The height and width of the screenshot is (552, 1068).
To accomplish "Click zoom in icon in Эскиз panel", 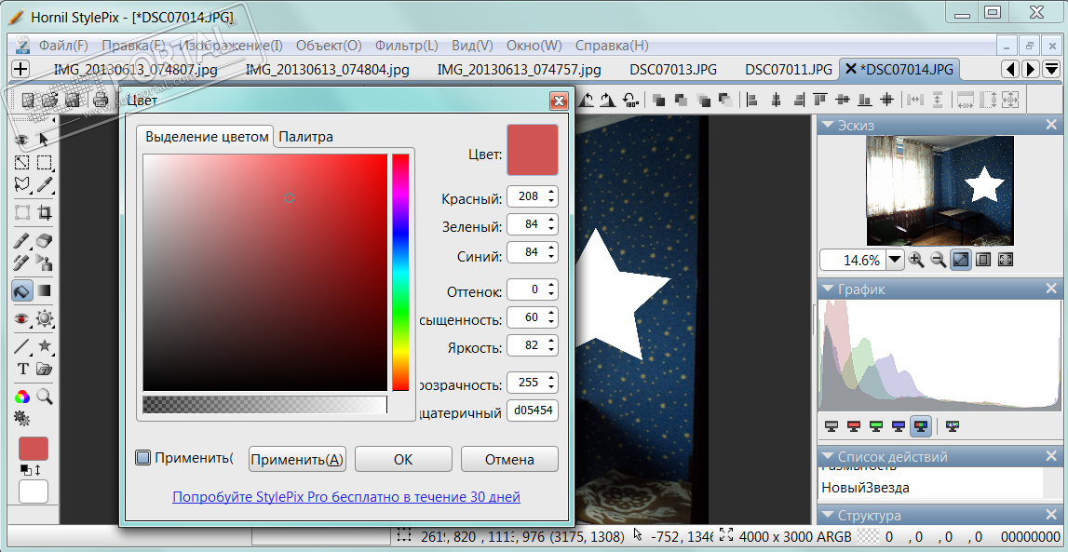I will click(x=916, y=260).
